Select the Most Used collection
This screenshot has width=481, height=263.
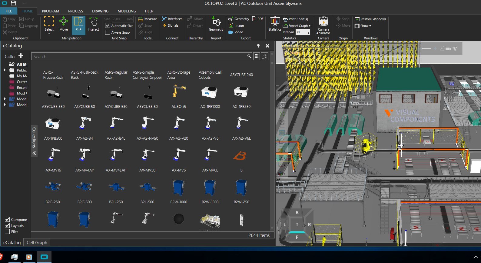18,93
